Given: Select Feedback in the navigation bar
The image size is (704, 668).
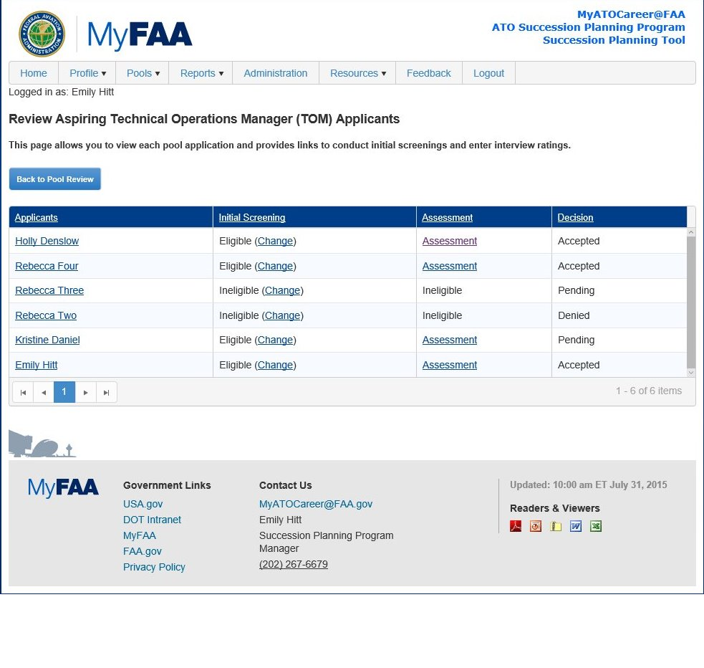Looking at the screenshot, I should point(429,73).
